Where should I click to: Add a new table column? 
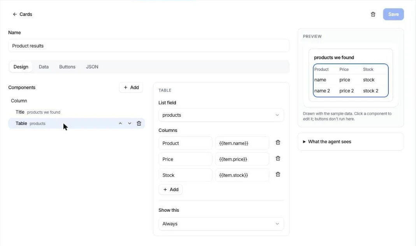click(x=170, y=190)
